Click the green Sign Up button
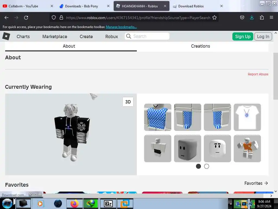 243,36
